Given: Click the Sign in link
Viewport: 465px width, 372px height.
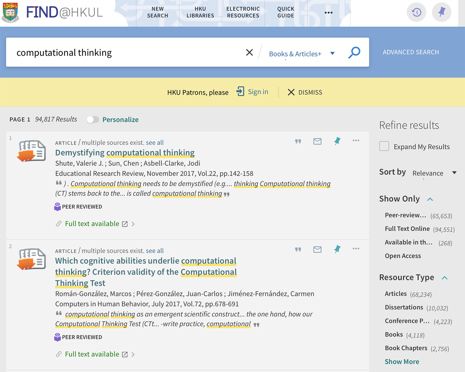Looking at the screenshot, I should [258, 92].
